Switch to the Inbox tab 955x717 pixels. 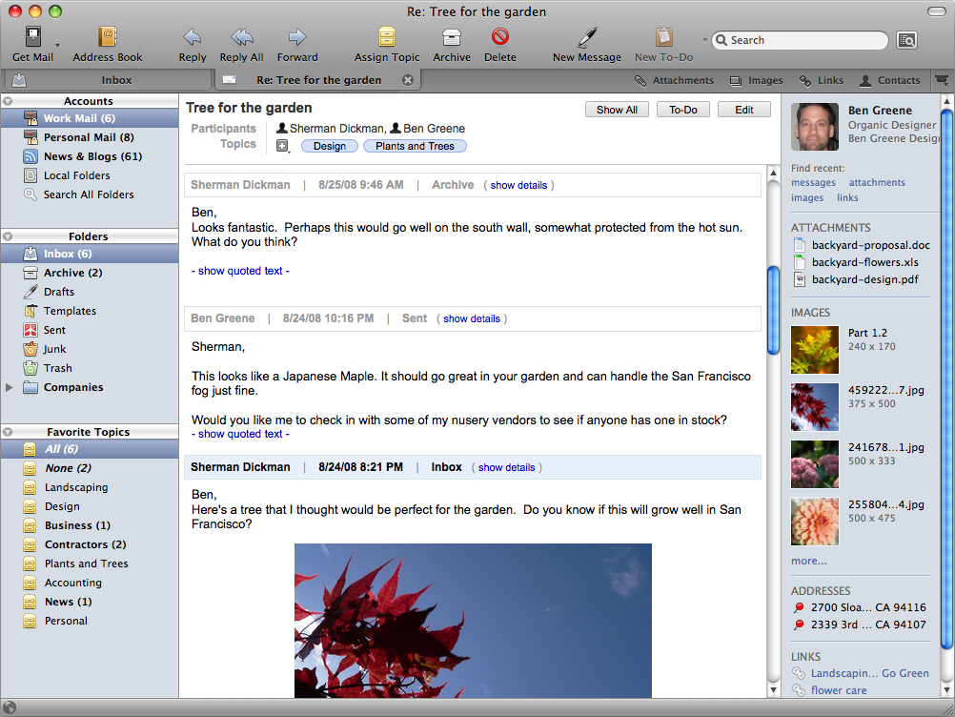(107, 80)
